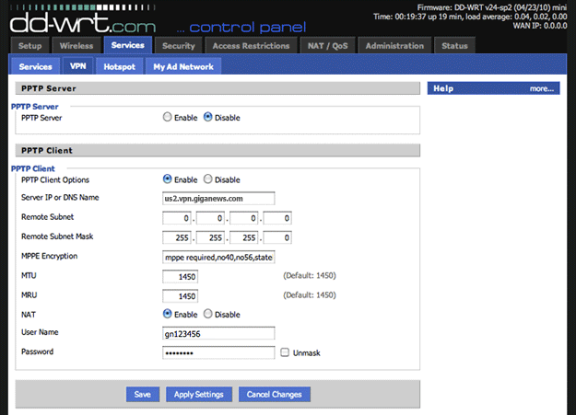576x415 pixels.
Task: Click the MPPE Encryption field
Action: [218, 258]
